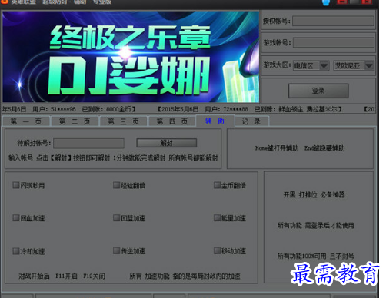386x298 pixels.
Task: Select the 辅助 tab
Action: (x=215, y=121)
